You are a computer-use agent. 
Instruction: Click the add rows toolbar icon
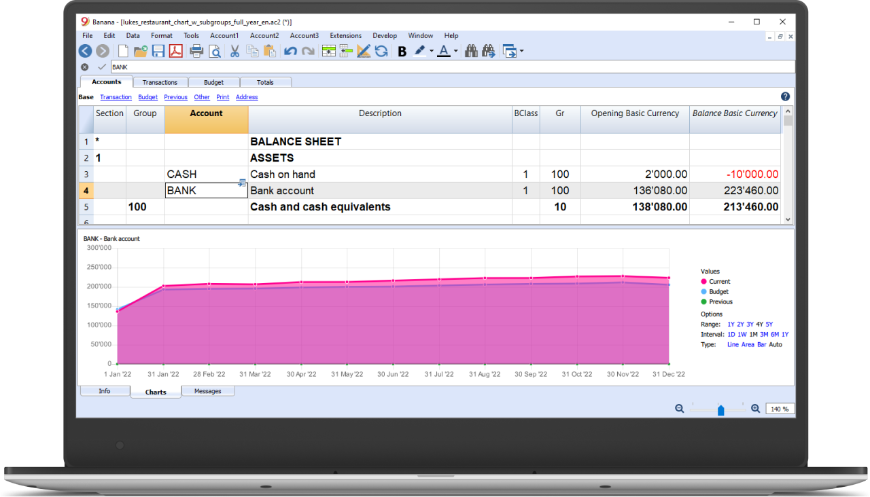point(329,51)
